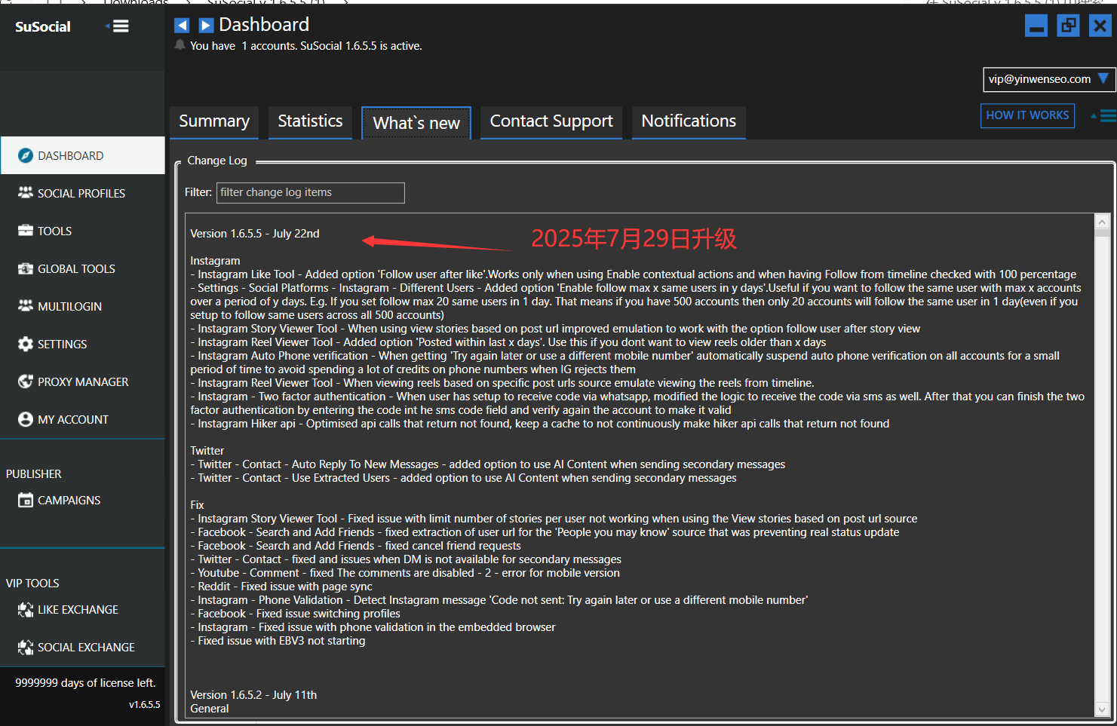Open the vip@yinwenseo.com account dropdown
The image size is (1117, 726).
tap(1048, 79)
